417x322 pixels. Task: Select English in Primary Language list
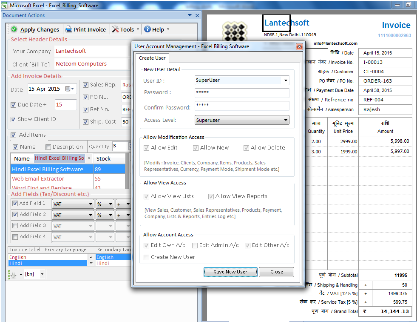(x=48, y=257)
